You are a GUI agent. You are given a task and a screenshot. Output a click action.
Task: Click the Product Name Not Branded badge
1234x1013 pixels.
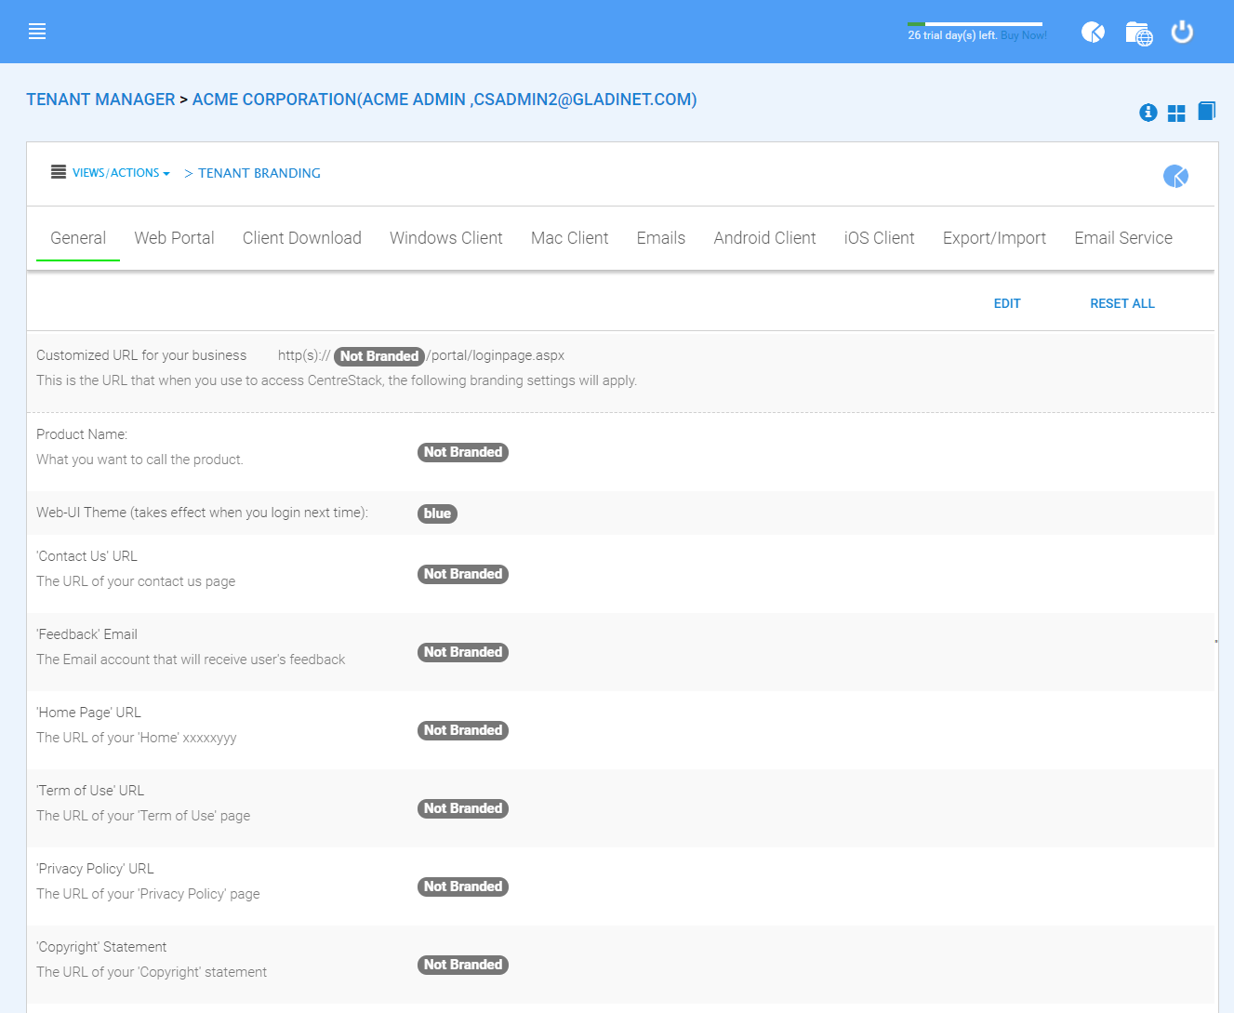463,452
